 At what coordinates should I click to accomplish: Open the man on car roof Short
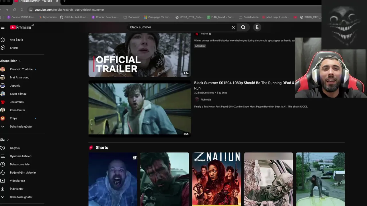point(320,179)
